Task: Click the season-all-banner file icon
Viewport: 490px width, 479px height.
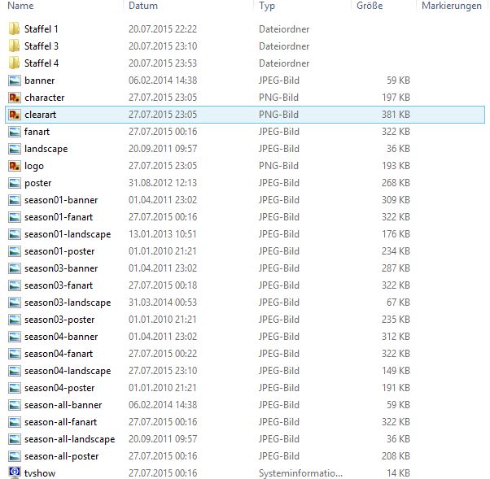Action: (x=15, y=405)
